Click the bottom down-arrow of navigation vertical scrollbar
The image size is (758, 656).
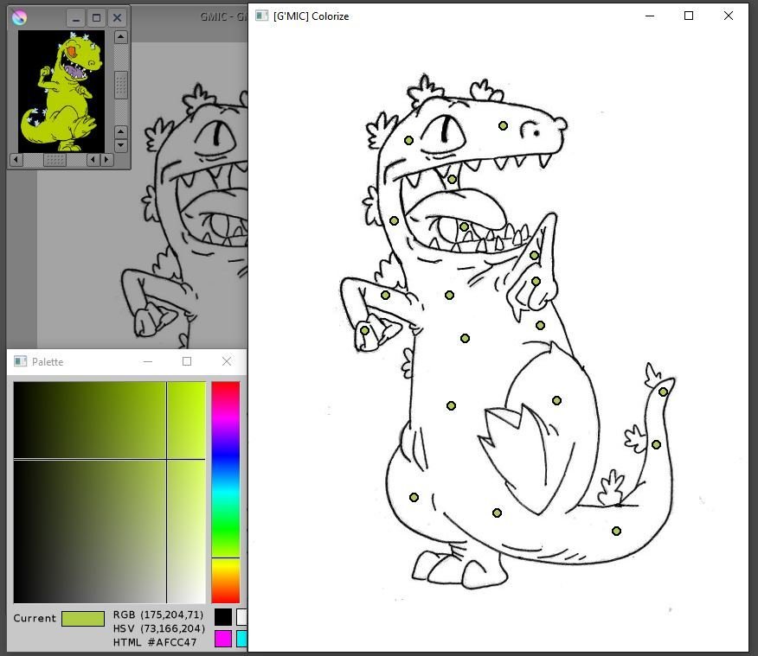pos(121,145)
